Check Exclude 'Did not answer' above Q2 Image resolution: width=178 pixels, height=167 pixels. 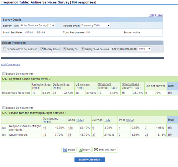click(x=4, y=107)
